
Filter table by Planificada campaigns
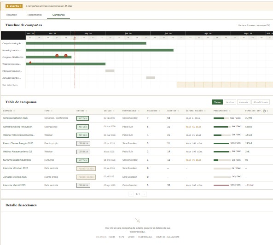coord(261,102)
